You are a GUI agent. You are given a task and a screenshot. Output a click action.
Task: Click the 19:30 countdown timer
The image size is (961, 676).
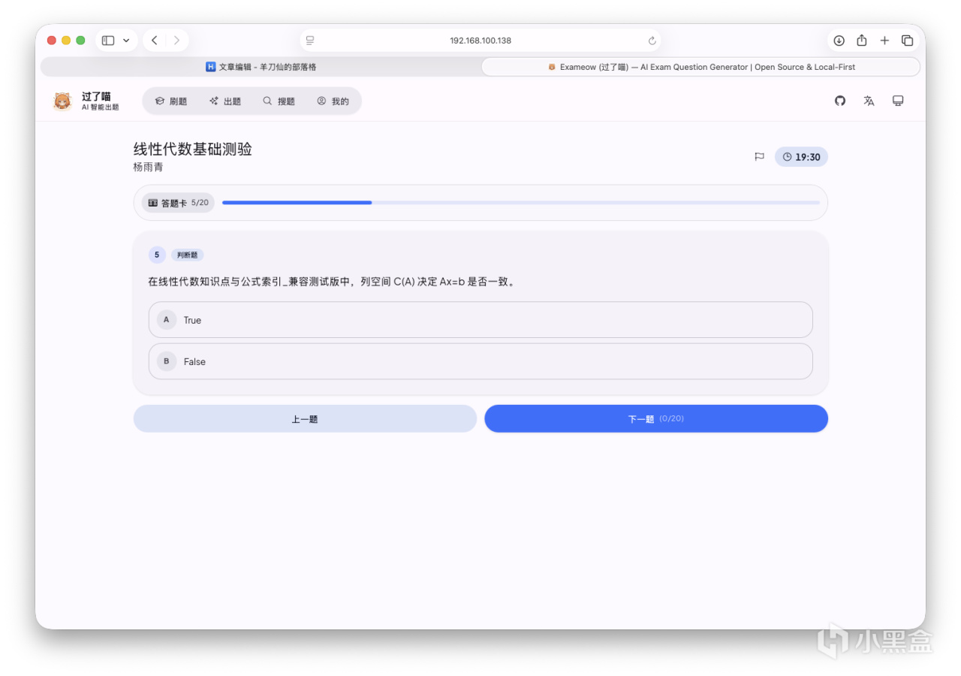(x=801, y=157)
